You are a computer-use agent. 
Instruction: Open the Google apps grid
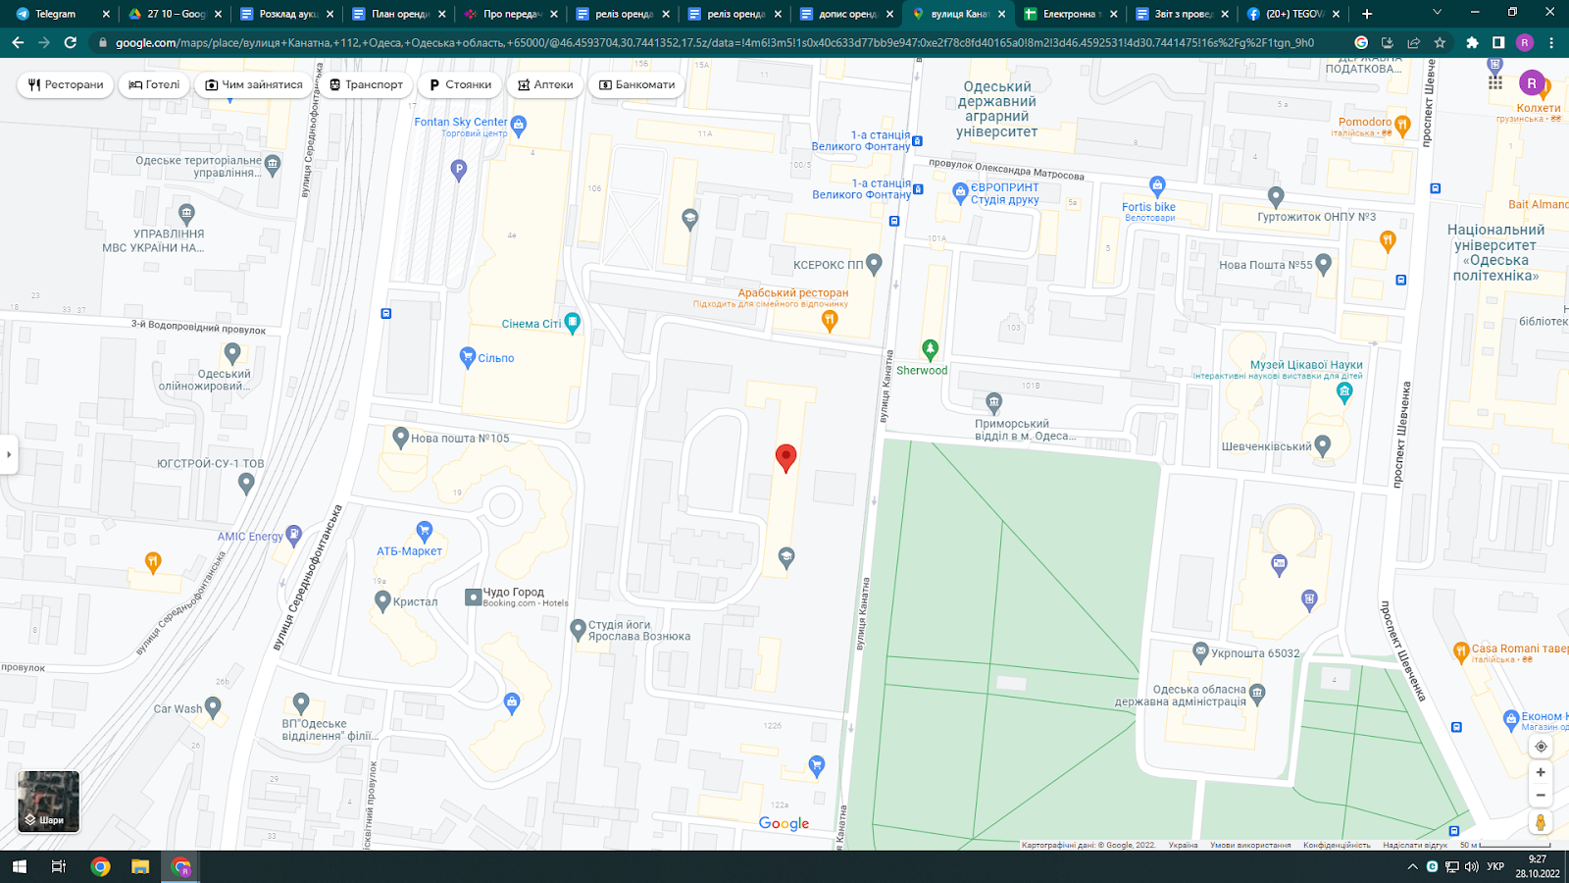pyautogui.click(x=1494, y=82)
